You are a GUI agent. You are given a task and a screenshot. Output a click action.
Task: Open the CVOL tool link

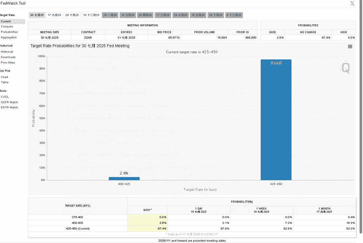click(5, 97)
